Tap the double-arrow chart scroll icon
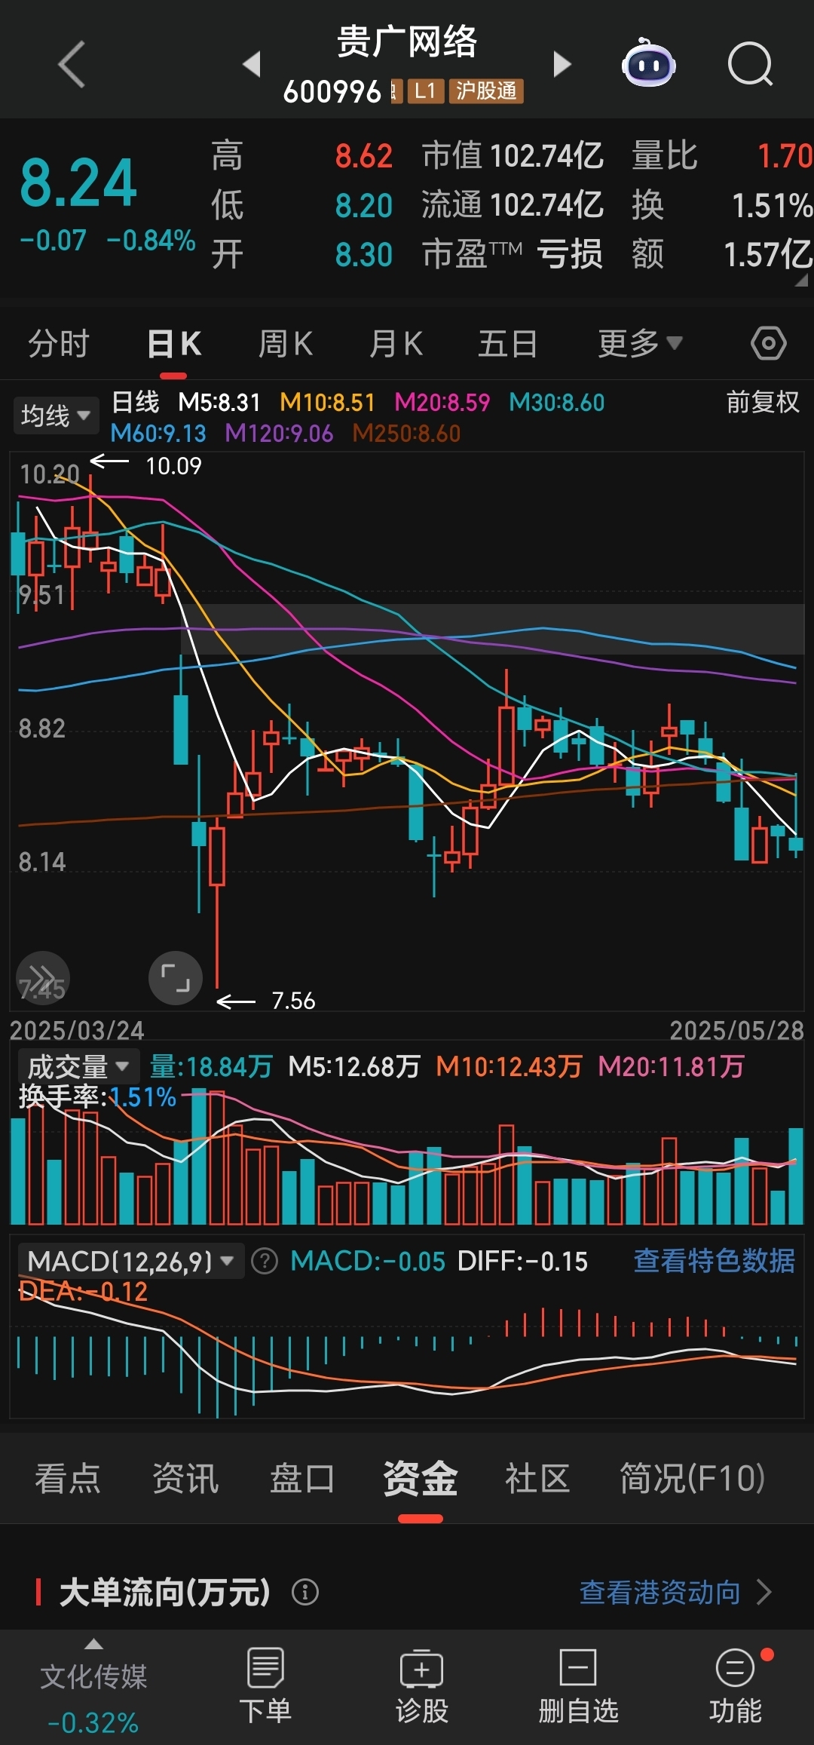Screen dimensions: 814x1745 43,978
